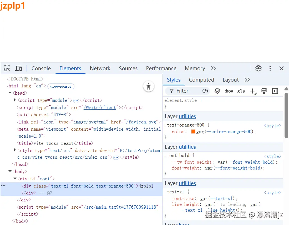The width and height of the screenshot is (289, 225).
Task: Click the view-source badge on html
Action: tap(61, 86)
